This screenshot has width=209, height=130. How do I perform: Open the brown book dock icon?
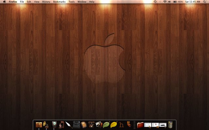click(x=84, y=125)
